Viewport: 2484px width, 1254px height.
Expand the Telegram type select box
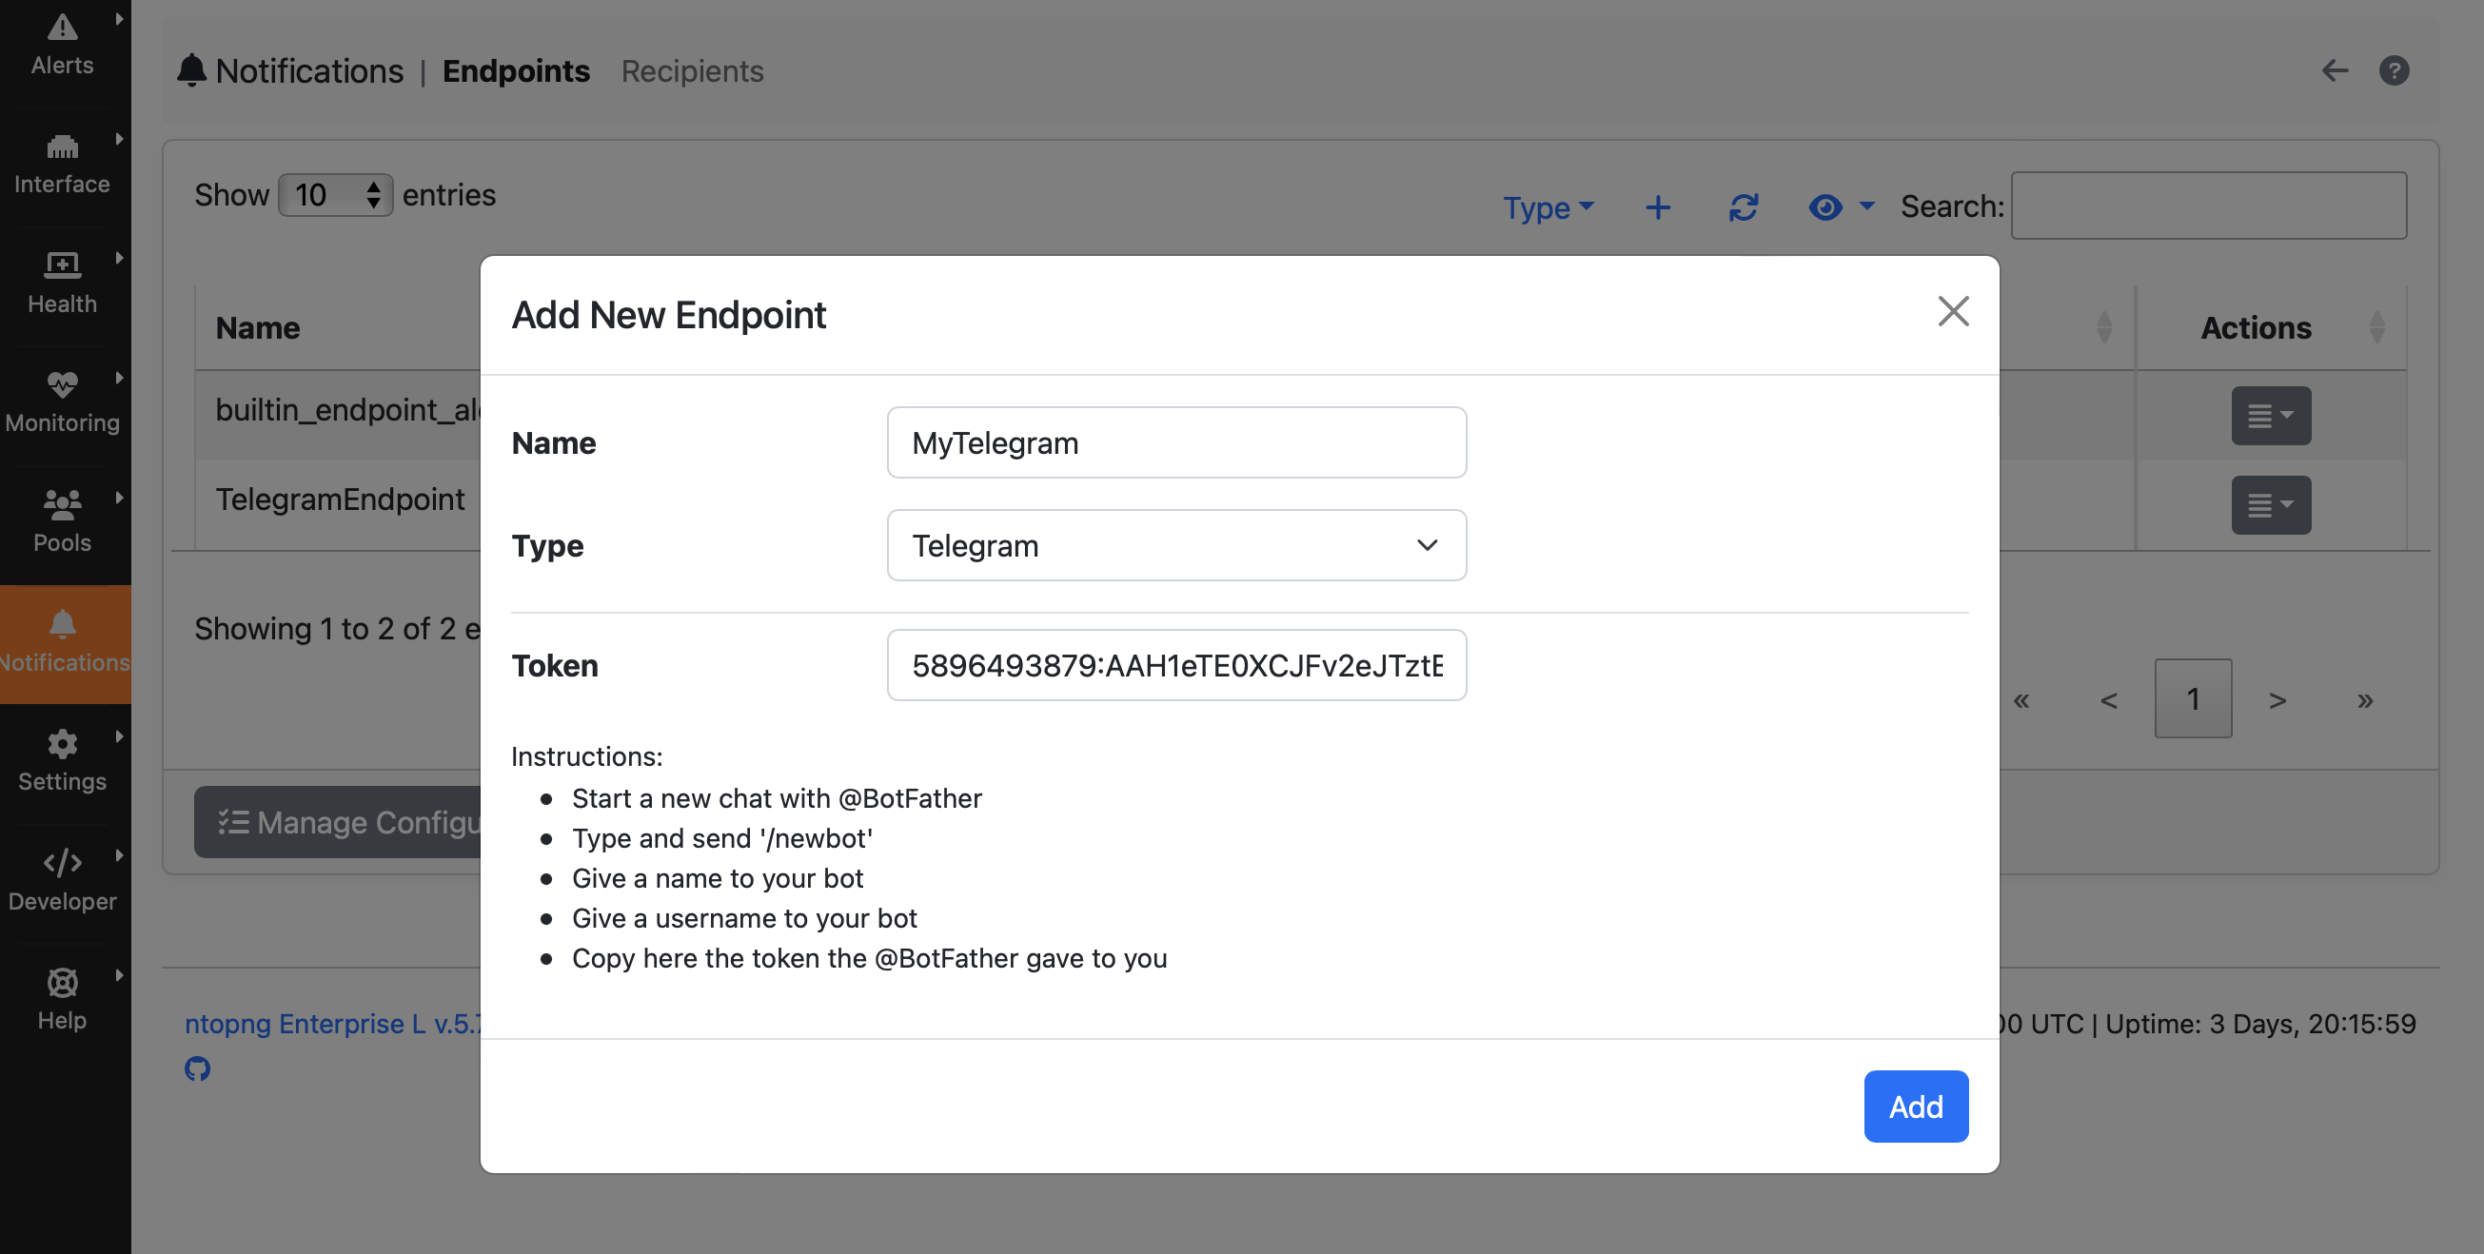[x=1176, y=545]
